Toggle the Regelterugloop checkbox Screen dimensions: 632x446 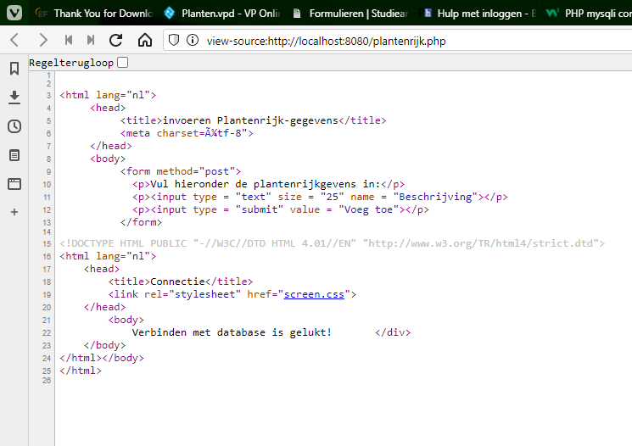coord(122,63)
